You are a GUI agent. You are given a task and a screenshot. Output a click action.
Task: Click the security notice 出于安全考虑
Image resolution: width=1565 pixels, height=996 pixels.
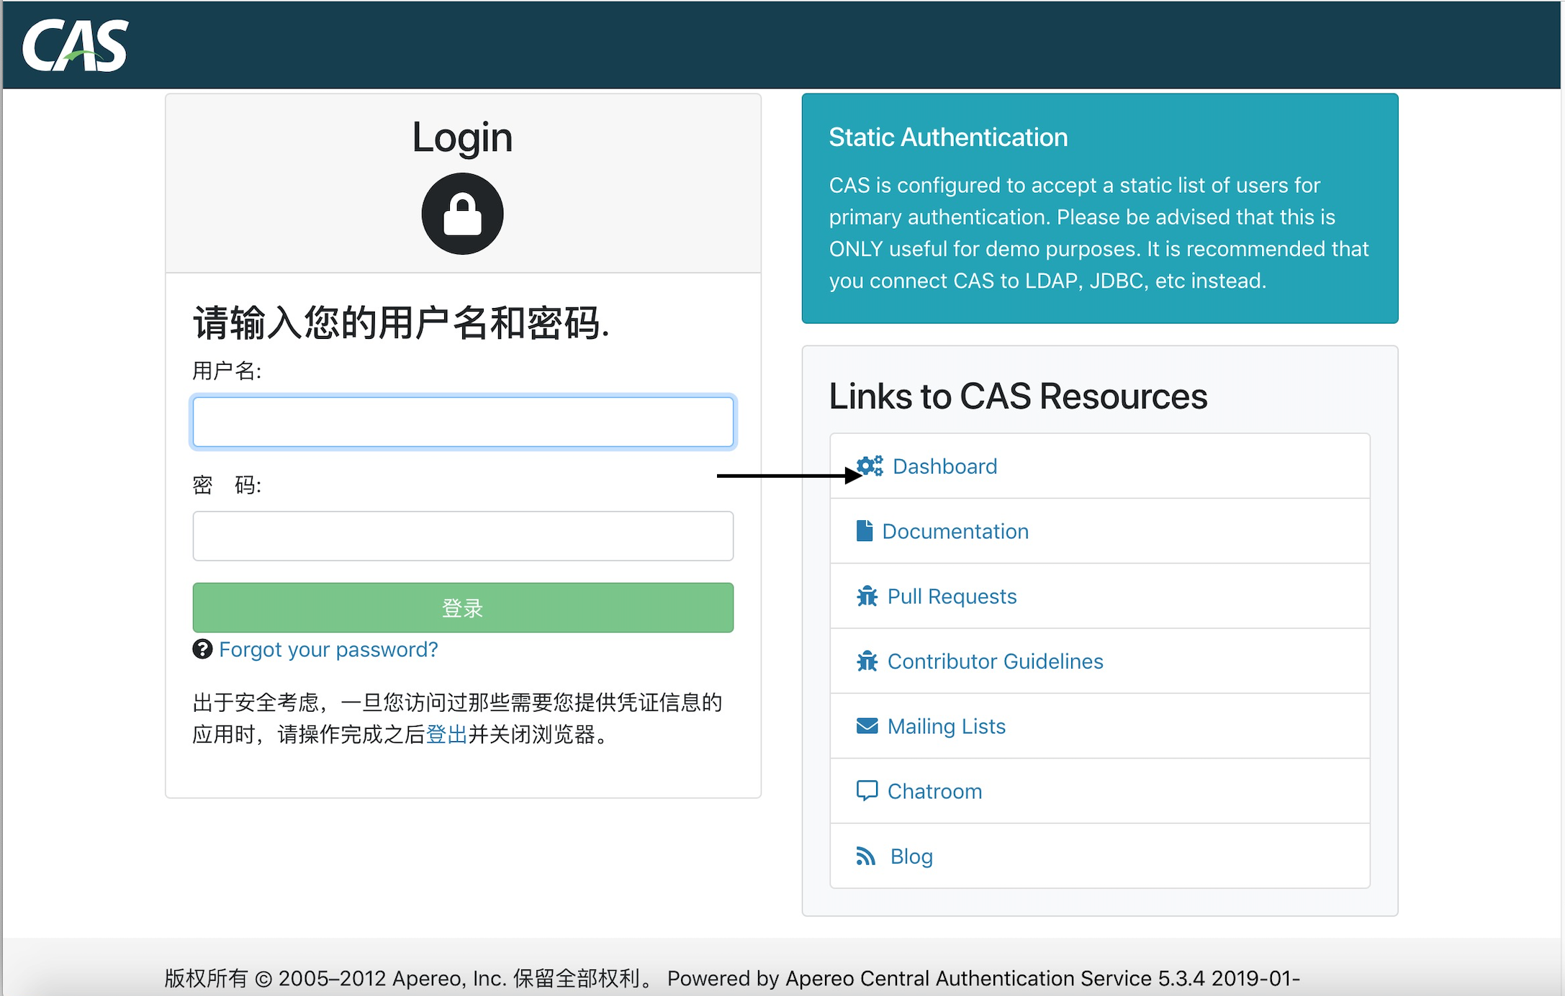(x=457, y=718)
